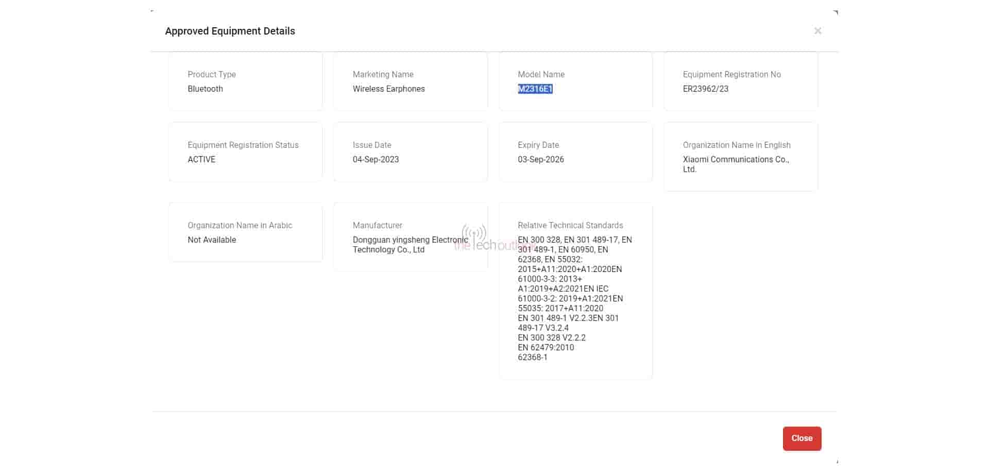Click the Not Available value text
Screen dimensions: 989x474
pyautogui.click(x=212, y=240)
